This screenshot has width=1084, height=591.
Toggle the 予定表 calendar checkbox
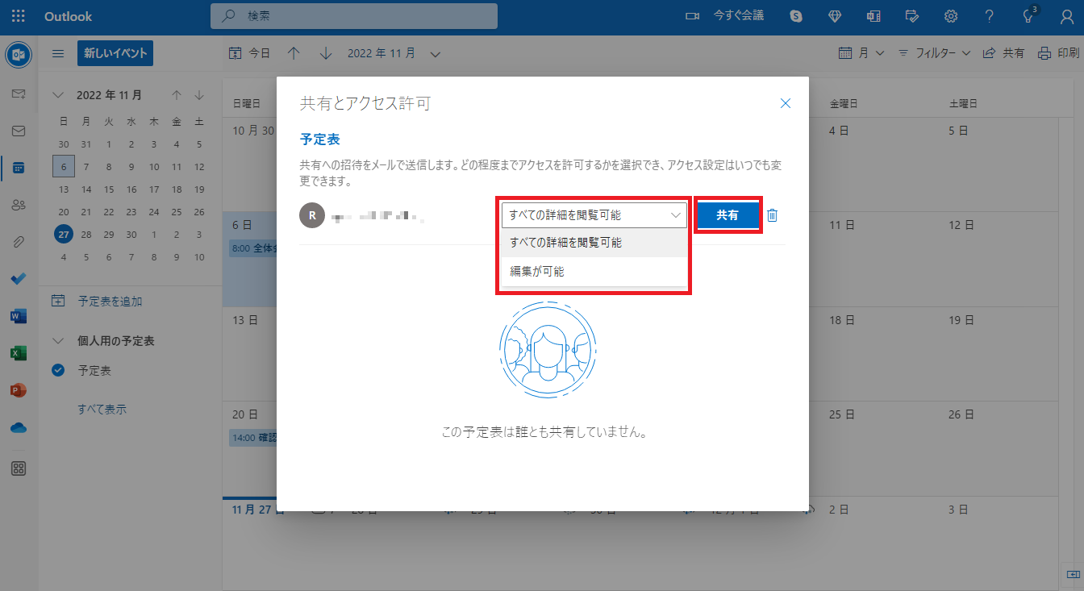click(x=57, y=371)
